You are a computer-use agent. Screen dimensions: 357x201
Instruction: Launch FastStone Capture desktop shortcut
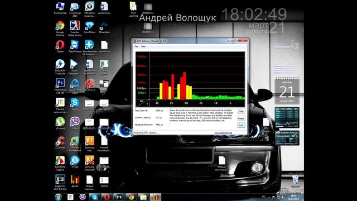60,163
